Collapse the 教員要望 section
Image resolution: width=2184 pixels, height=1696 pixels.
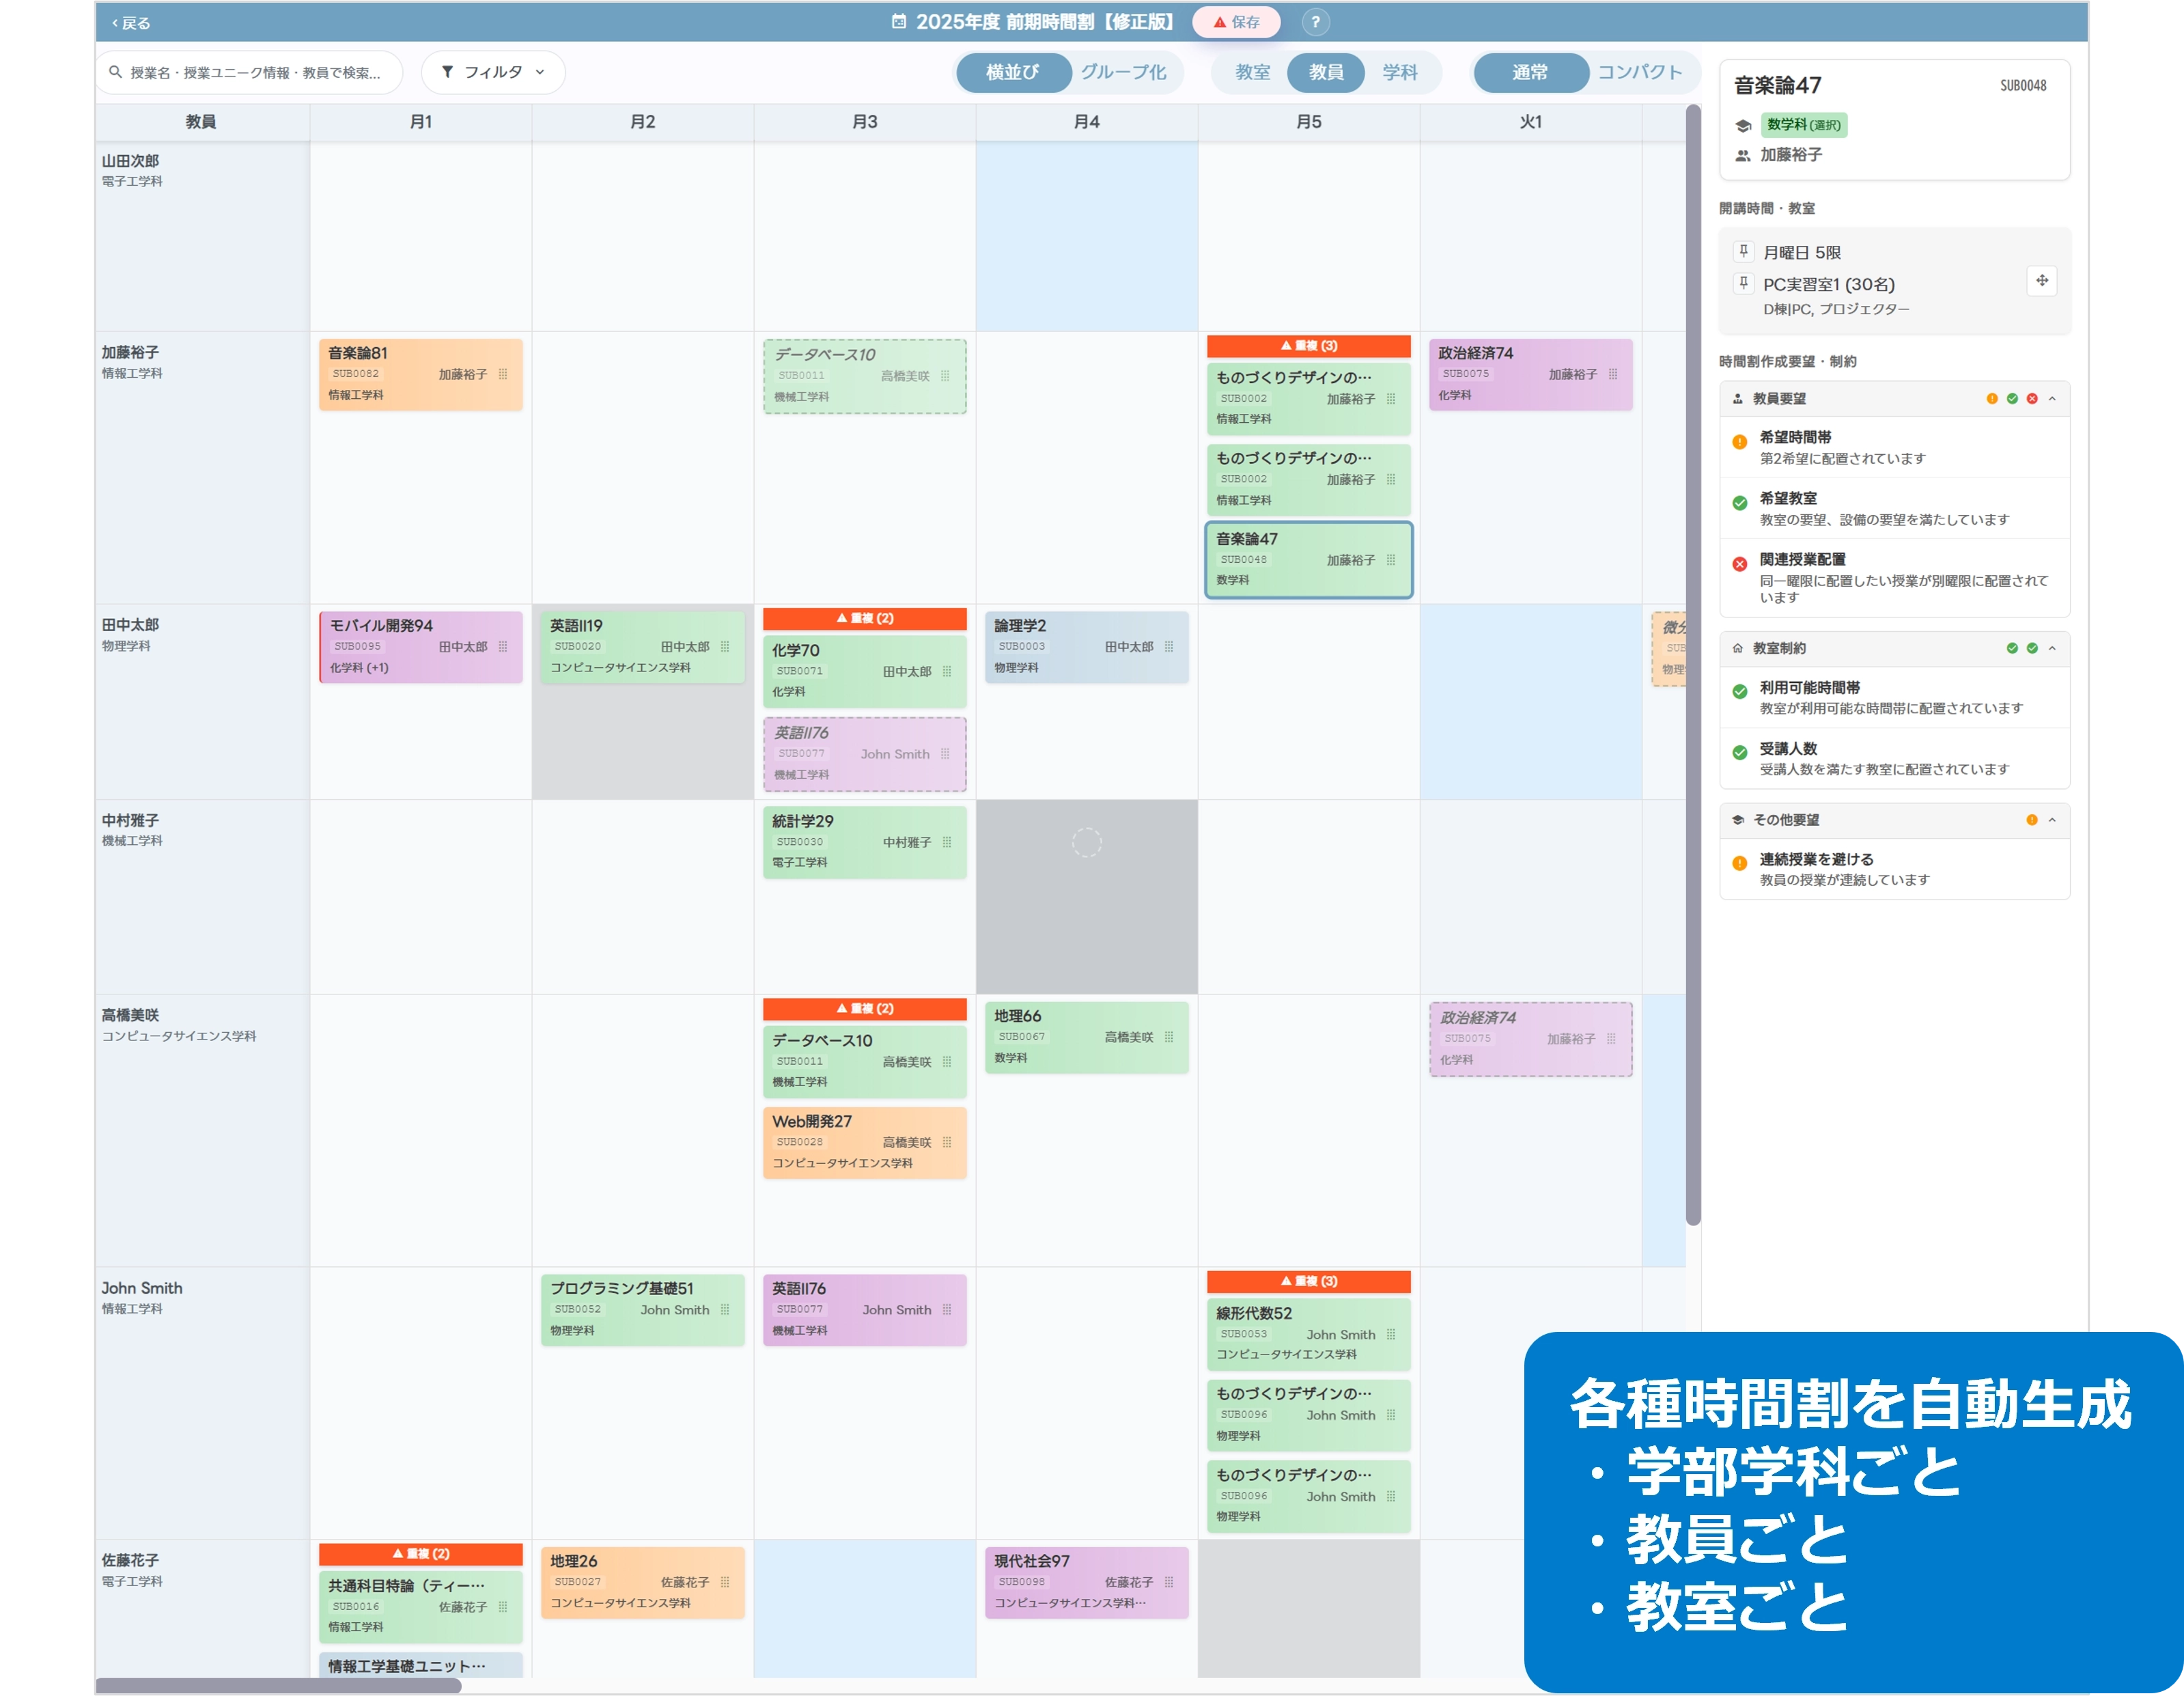pyautogui.click(x=2052, y=399)
